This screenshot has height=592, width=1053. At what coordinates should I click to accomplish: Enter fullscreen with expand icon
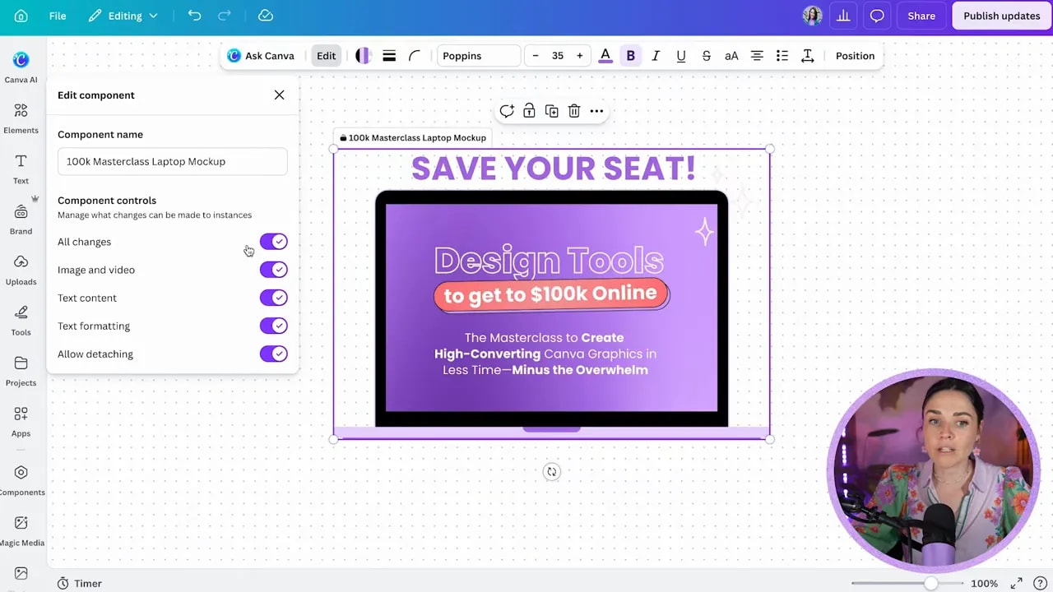point(1017,583)
